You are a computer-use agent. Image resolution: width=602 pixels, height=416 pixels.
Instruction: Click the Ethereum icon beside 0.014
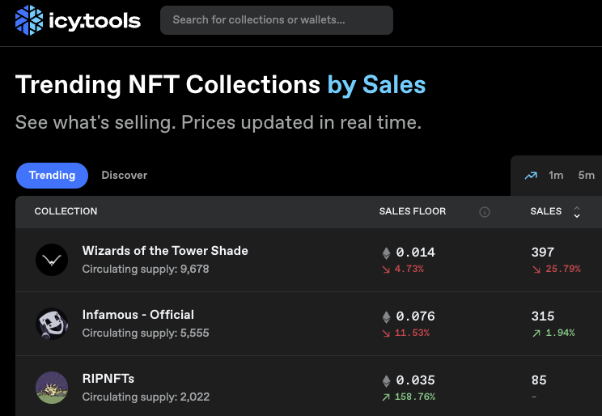[x=386, y=253]
